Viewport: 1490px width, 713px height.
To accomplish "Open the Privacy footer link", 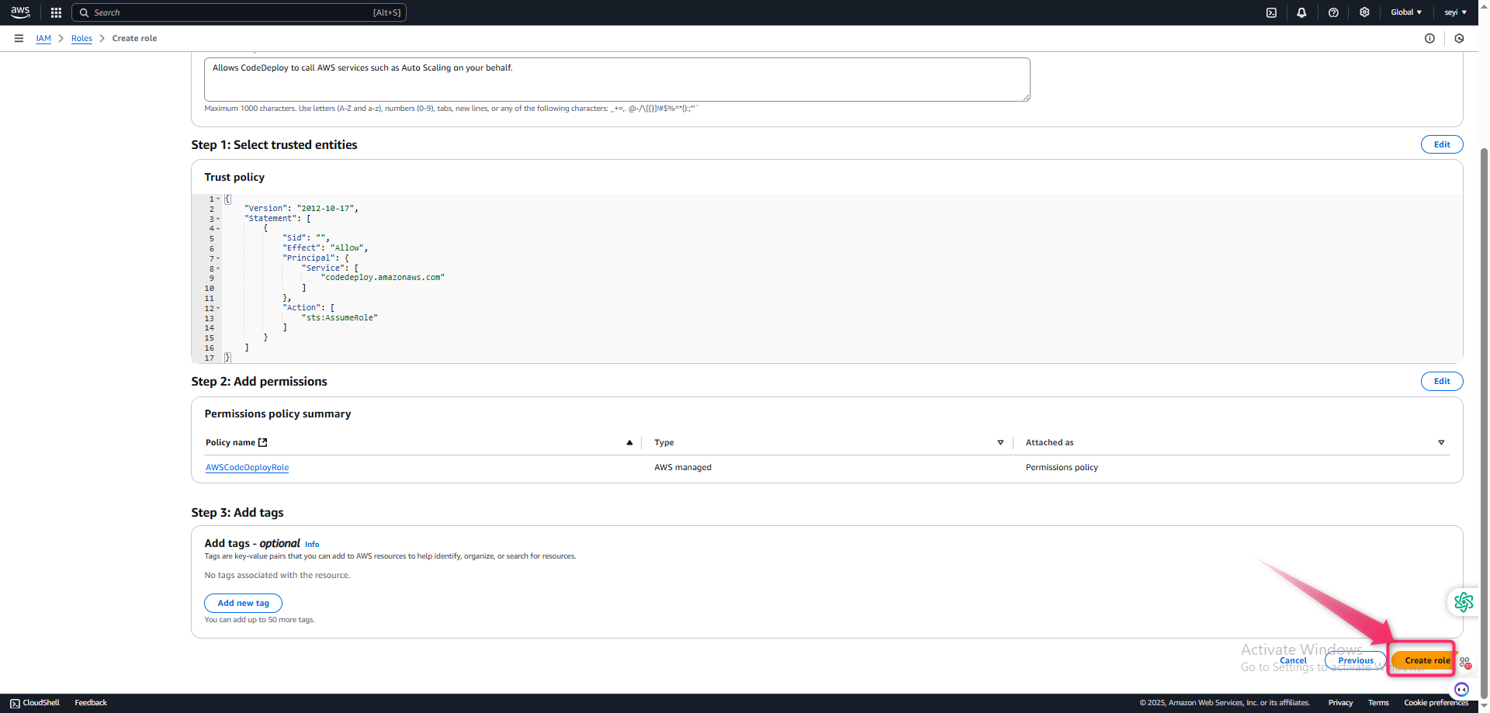I will 1340,703.
